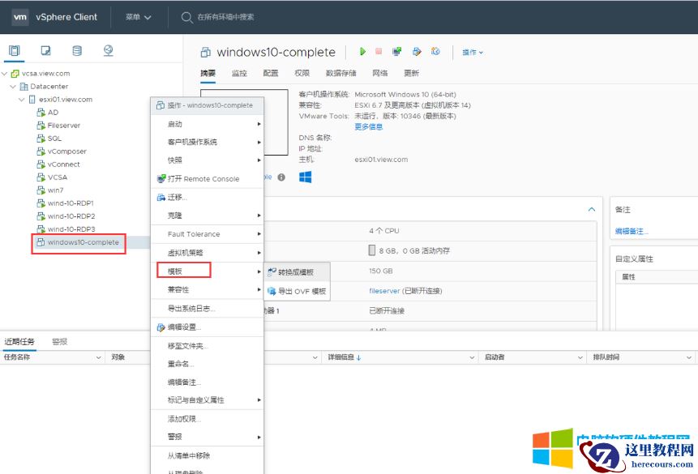Select the Fileserver virtual machine
Viewport: 698px width, 474px height.
point(64,126)
